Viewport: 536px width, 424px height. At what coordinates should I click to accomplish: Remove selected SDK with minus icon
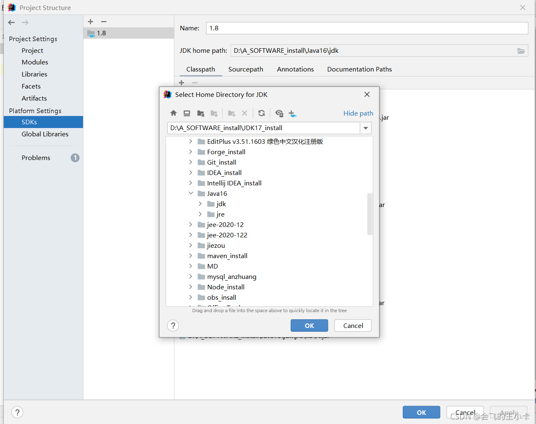104,22
